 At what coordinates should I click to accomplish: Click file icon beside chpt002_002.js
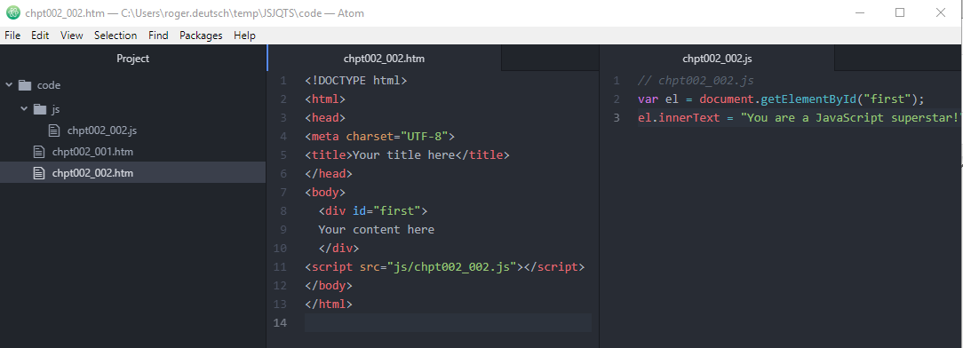click(55, 130)
